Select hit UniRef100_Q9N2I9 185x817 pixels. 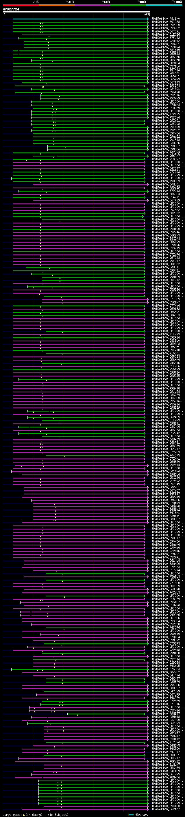[166, 407]
